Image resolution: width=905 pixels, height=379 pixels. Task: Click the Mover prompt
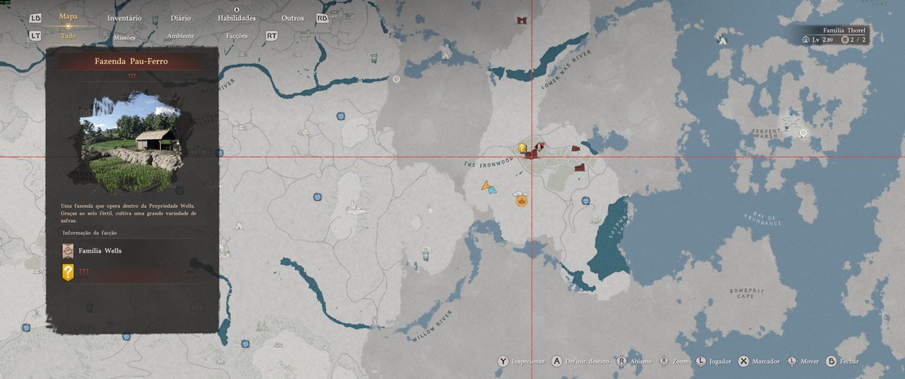[x=810, y=362]
